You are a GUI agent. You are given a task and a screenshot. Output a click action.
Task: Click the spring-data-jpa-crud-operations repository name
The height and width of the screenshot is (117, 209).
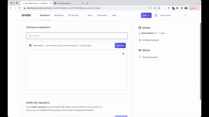[62, 45]
